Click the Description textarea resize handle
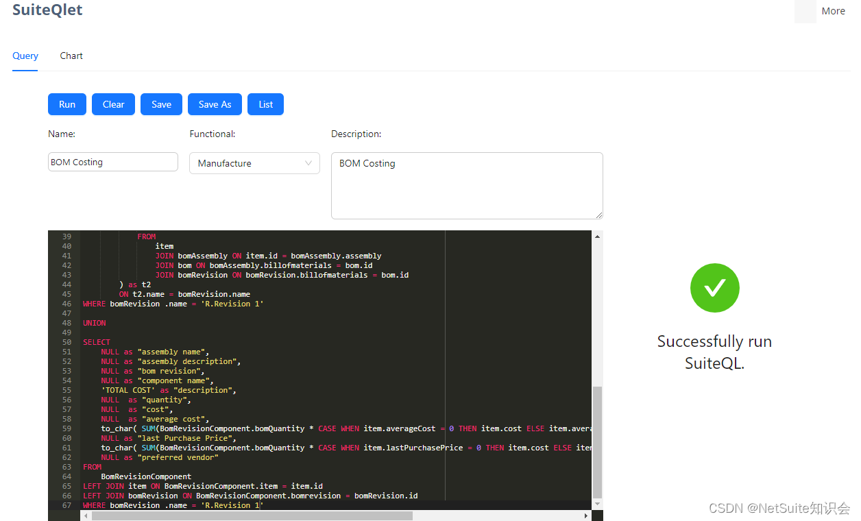This screenshot has height=521, width=861. 599,215
